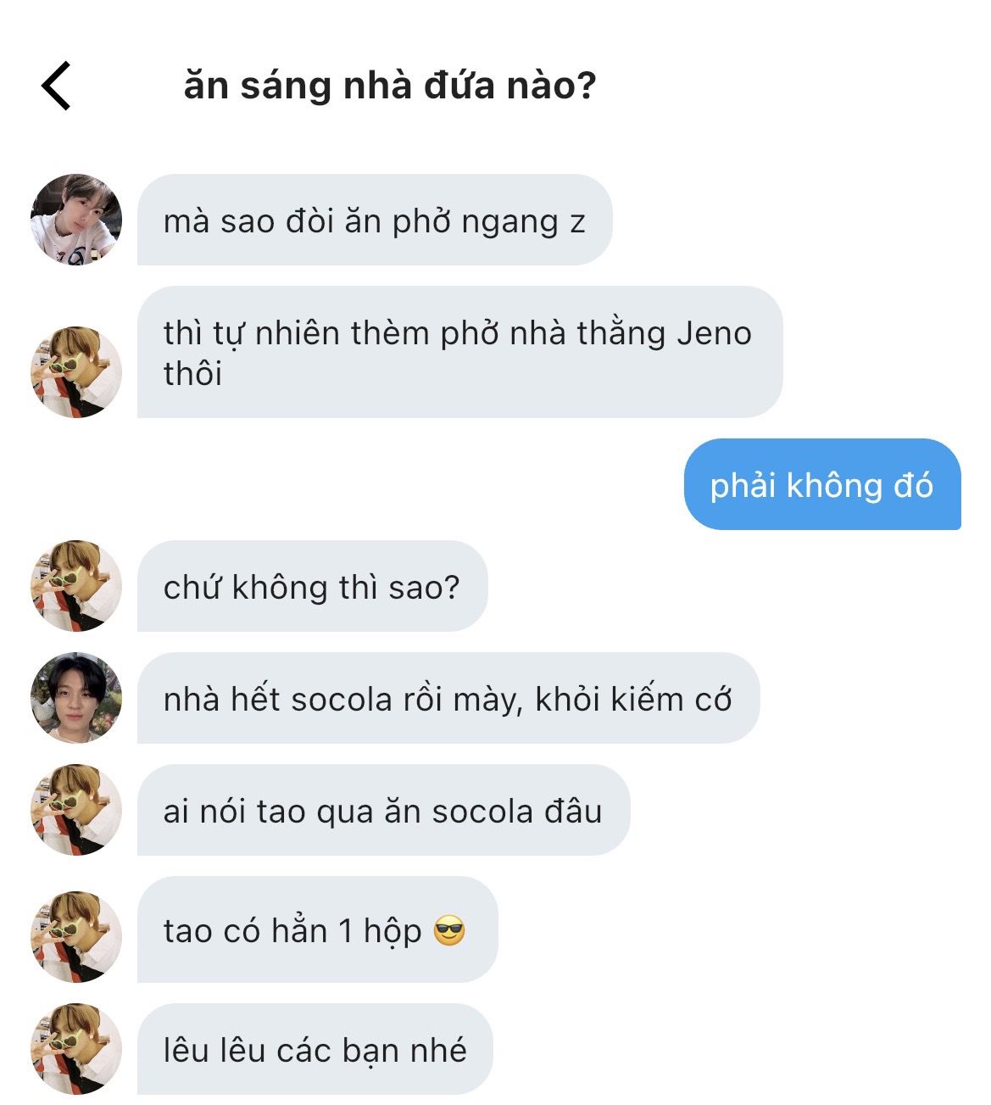Screen dimensions: 991x1105
Task: Tap avatar beside "mà sao đòi ăn phở" message
Action: [x=76, y=220]
